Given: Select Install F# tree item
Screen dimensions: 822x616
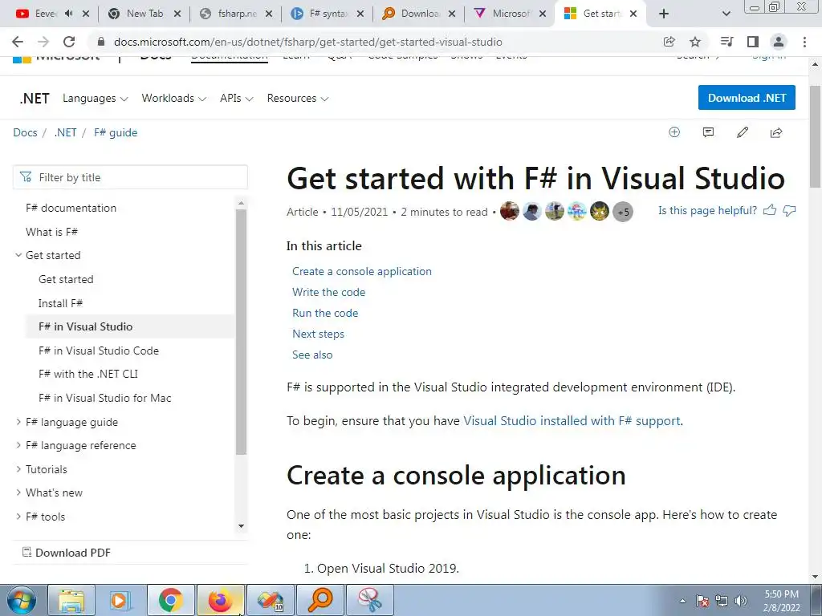Looking at the screenshot, I should pyautogui.click(x=60, y=303).
